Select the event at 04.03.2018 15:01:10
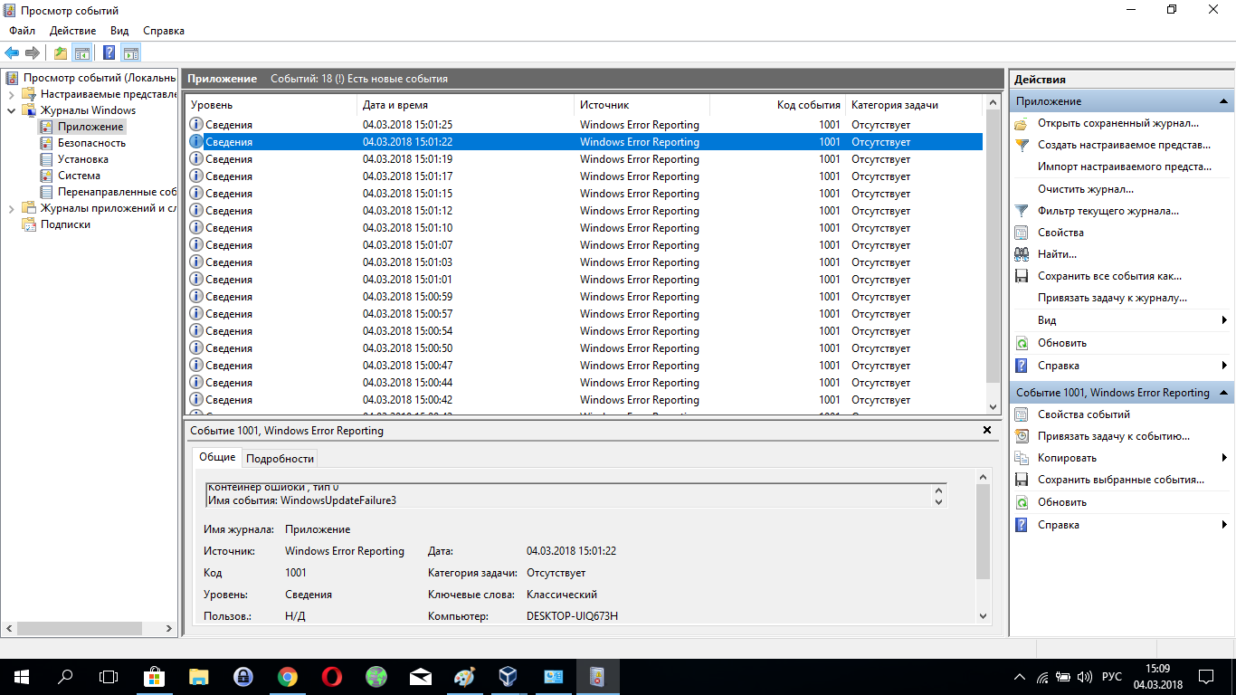 [584, 228]
